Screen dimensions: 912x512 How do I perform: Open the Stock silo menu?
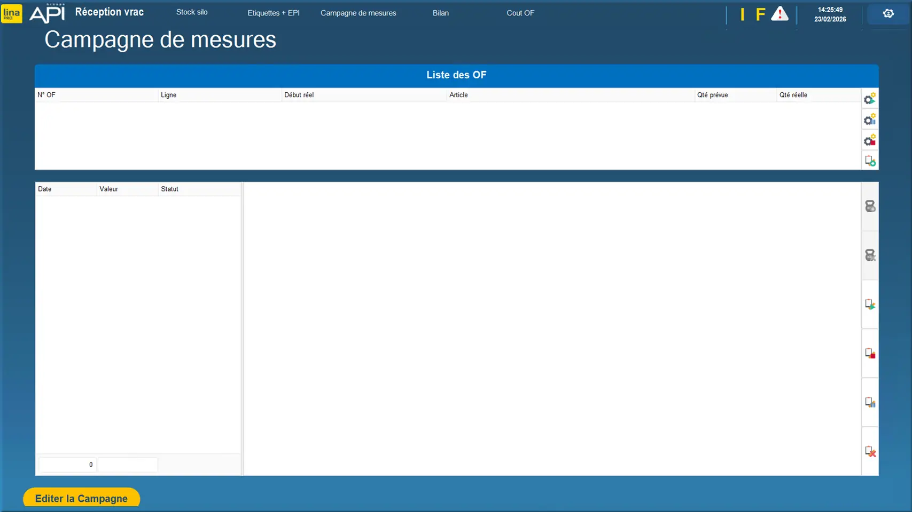192,12
